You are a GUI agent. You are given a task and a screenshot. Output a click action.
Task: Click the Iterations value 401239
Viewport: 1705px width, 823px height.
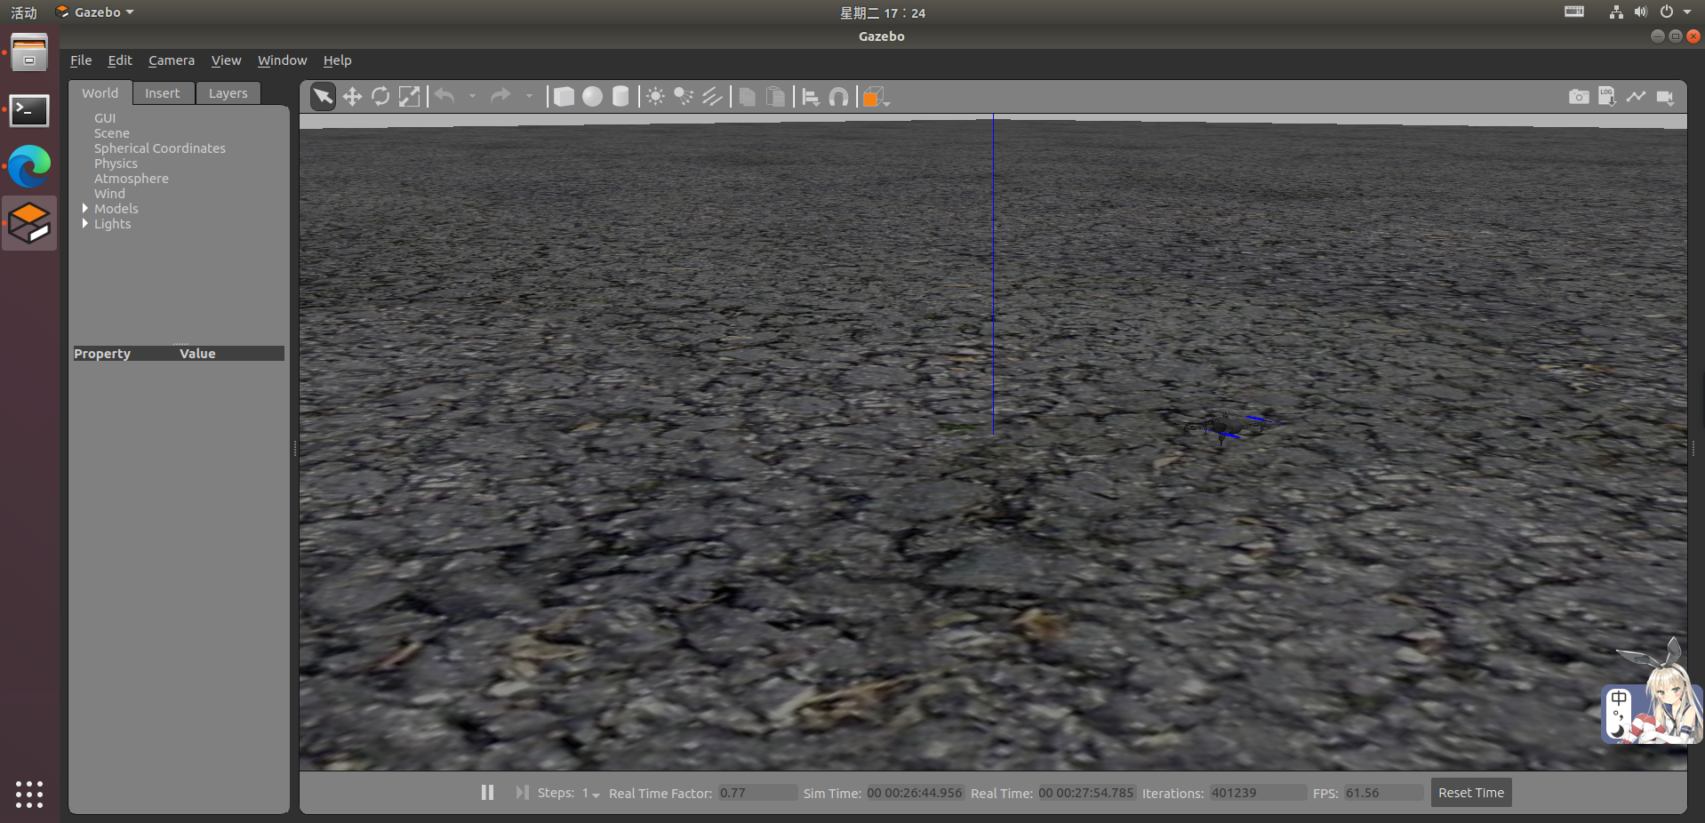pos(1257,793)
